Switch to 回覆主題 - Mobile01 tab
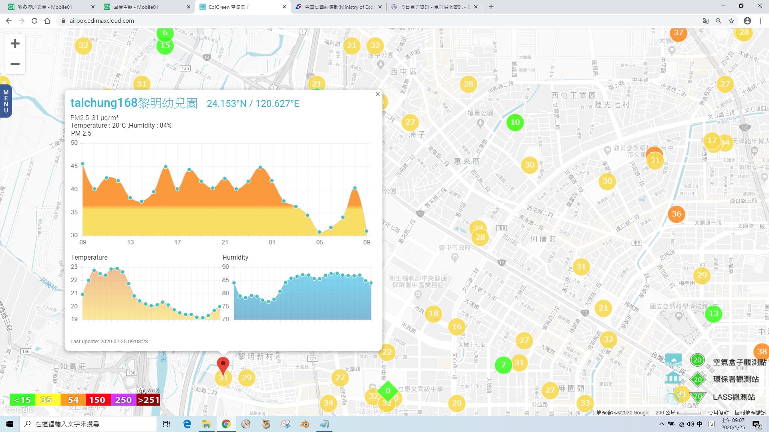This screenshot has width=769, height=432. 147,7
